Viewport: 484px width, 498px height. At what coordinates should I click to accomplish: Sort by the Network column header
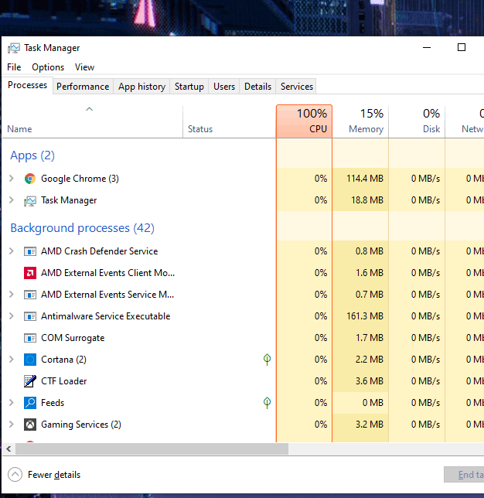point(465,121)
